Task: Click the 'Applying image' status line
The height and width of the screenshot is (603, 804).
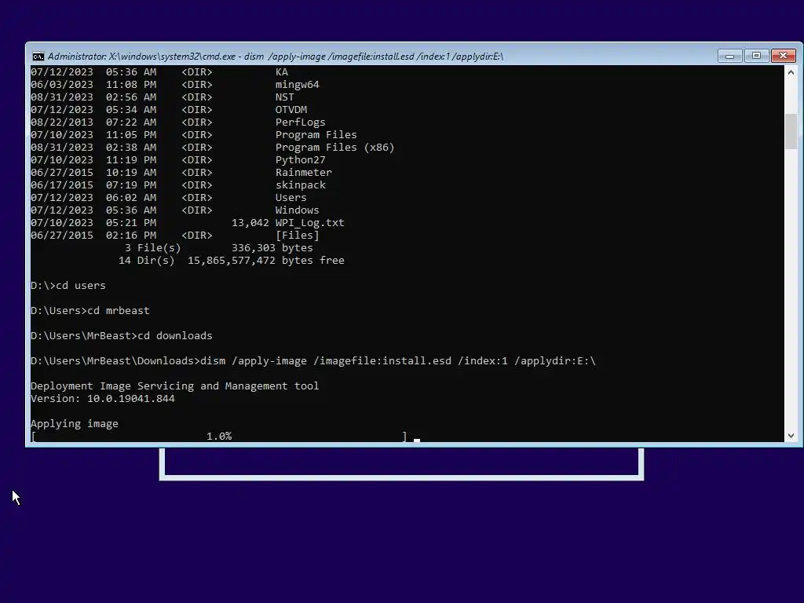Action: click(75, 423)
